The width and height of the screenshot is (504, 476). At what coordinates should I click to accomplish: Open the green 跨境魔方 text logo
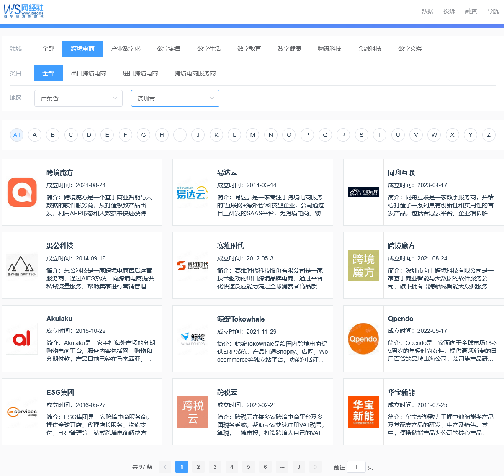(x=363, y=265)
